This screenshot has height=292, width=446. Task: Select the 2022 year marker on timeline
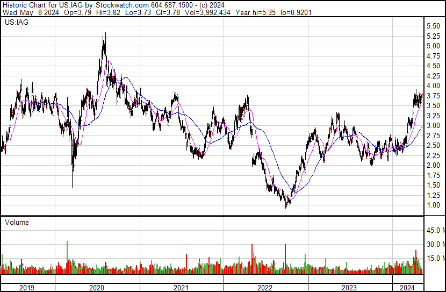click(x=265, y=288)
